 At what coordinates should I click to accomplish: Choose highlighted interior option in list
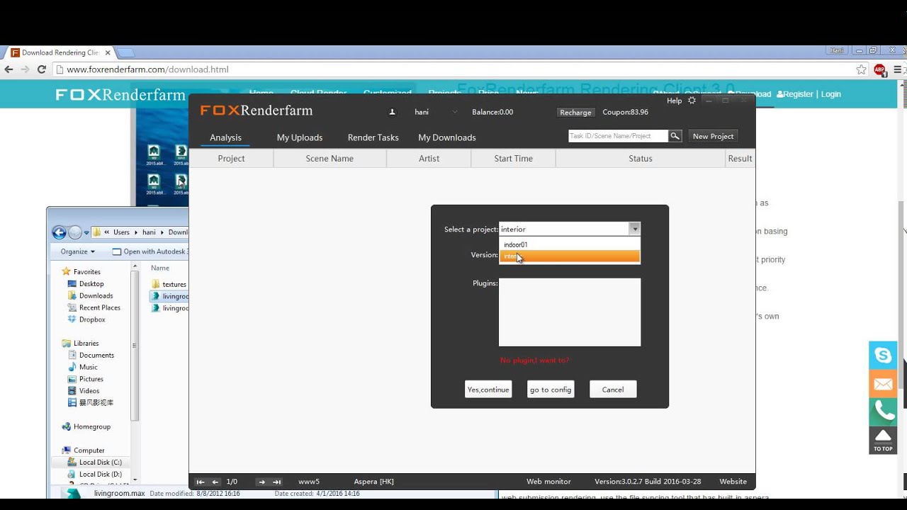pyautogui.click(x=570, y=256)
